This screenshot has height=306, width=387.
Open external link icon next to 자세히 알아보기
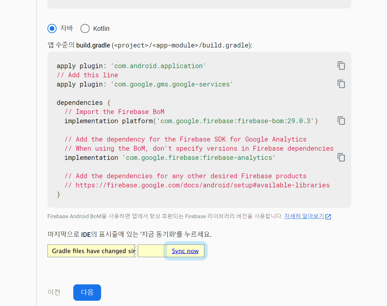click(328, 217)
